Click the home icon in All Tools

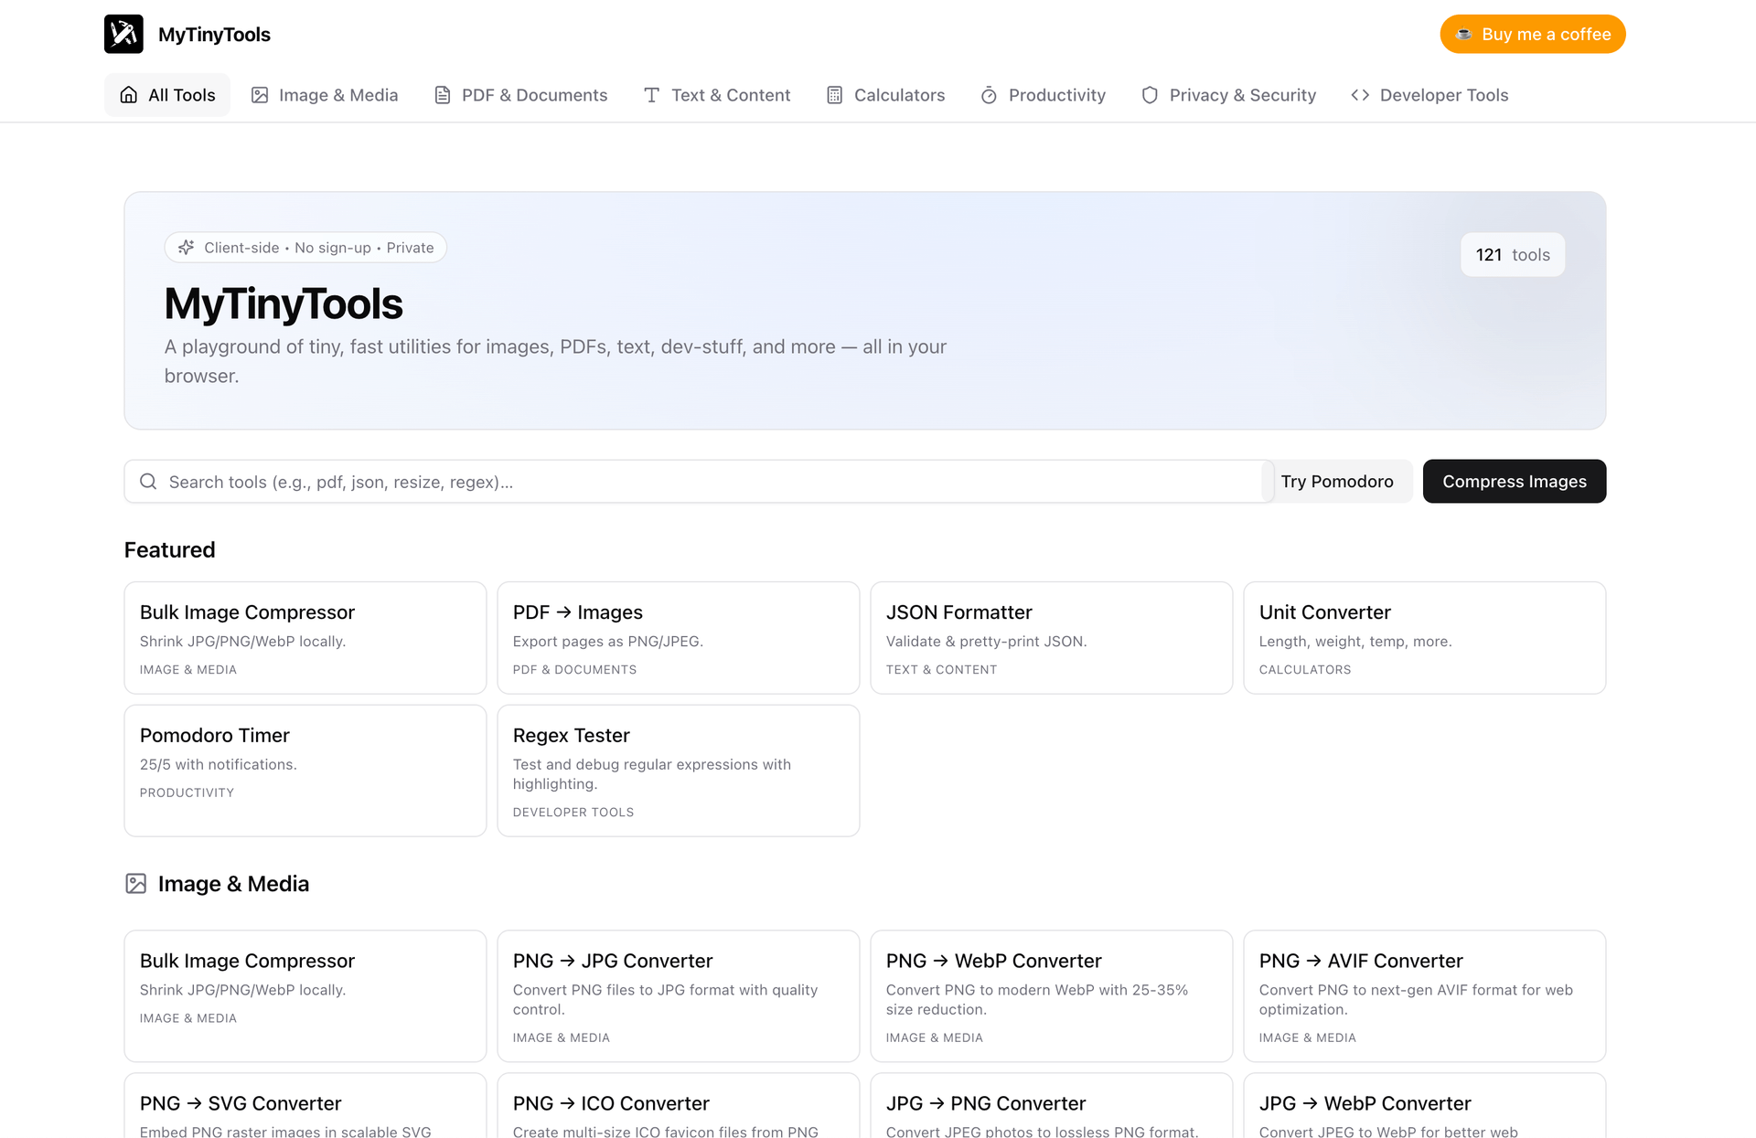pyautogui.click(x=129, y=95)
